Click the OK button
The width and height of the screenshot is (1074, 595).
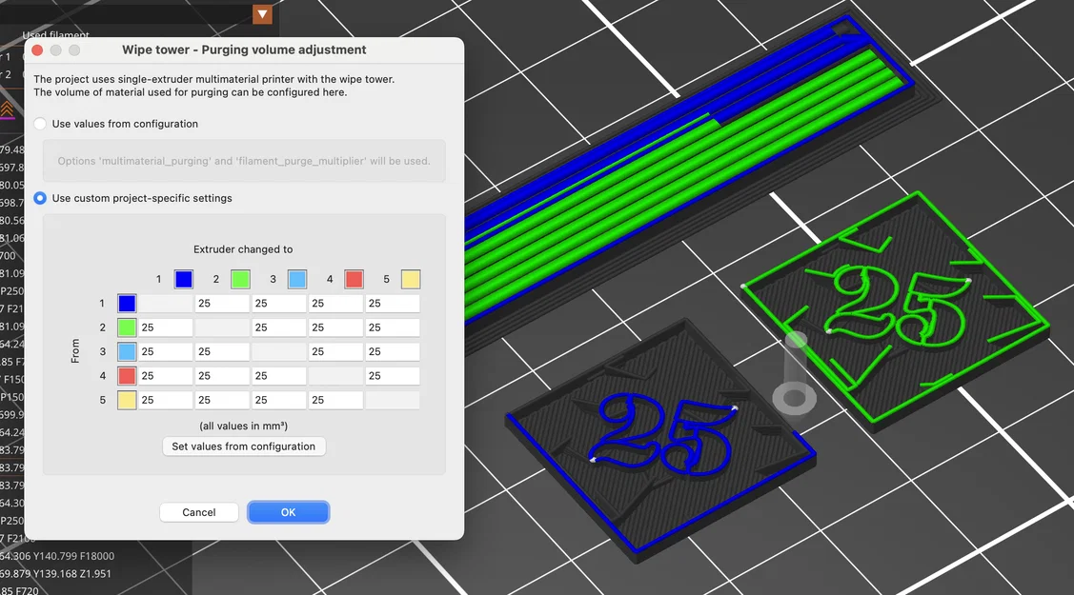(x=289, y=512)
